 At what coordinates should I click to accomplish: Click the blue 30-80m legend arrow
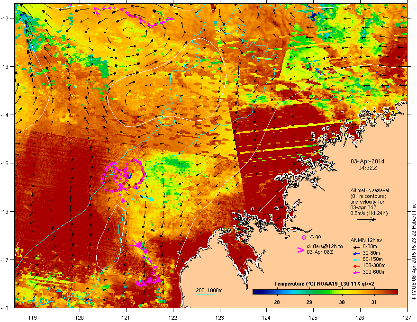357,253
